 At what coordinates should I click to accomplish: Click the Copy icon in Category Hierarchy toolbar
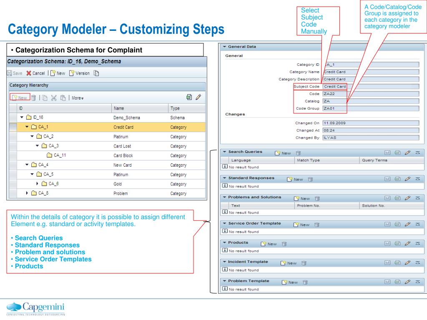(45, 97)
